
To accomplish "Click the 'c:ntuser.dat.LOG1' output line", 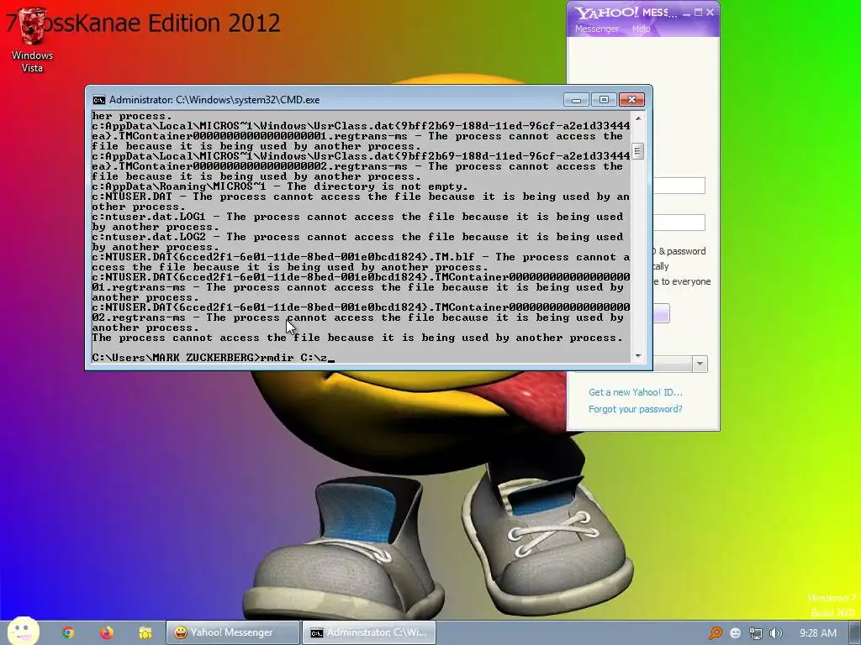I will point(357,217).
